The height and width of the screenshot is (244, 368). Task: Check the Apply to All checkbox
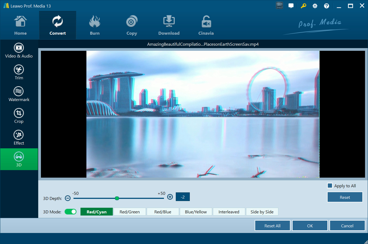330,186
